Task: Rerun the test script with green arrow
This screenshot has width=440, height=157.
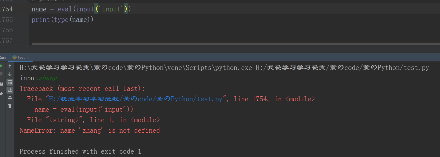Action: (x=1, y=66)
